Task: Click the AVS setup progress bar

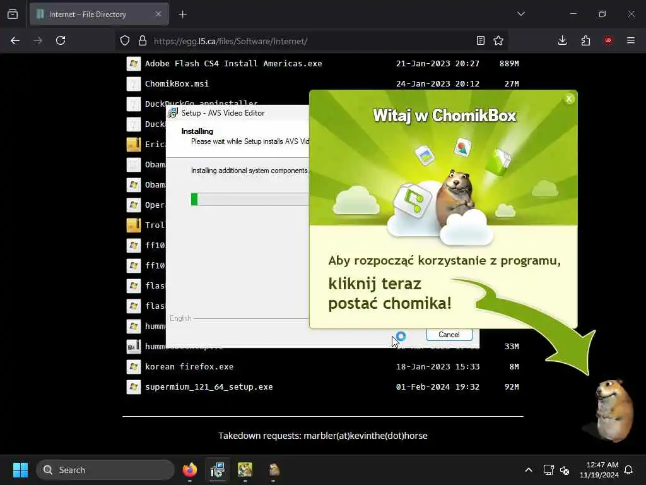Action: (x=250, y=199)
